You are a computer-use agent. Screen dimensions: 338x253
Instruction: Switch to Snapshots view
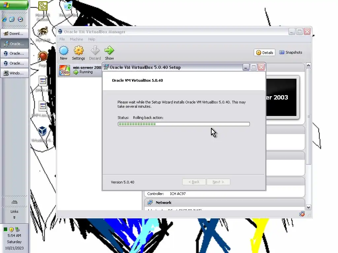[290, 52]
